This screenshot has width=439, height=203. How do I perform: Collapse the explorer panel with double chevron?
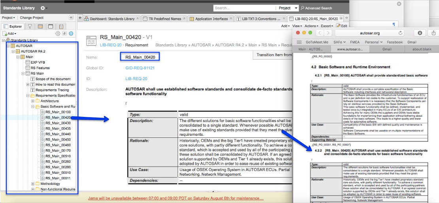[x=71, y=18]
